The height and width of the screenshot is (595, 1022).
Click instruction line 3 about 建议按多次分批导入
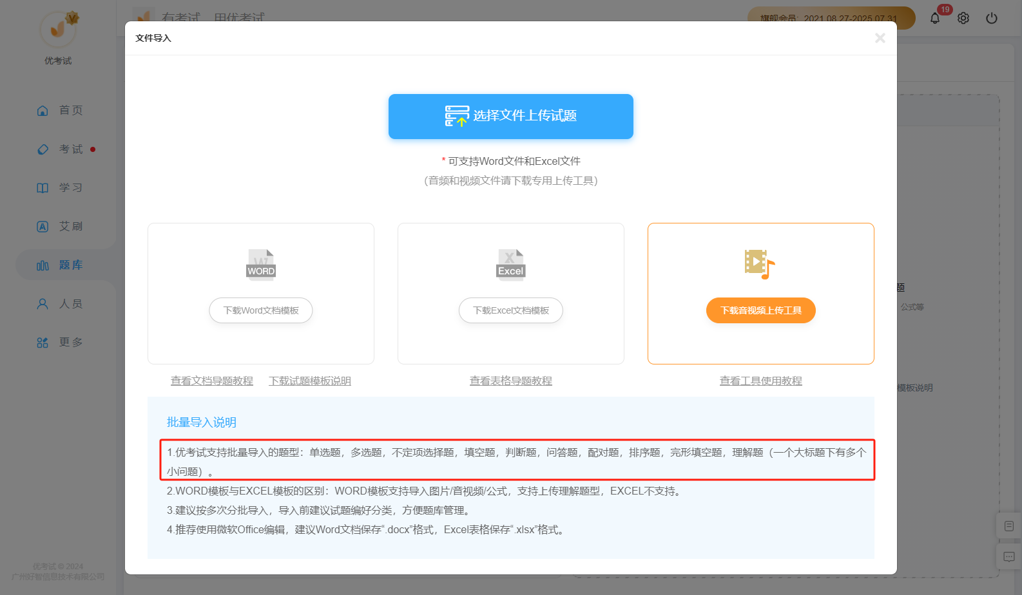[320, 510]
